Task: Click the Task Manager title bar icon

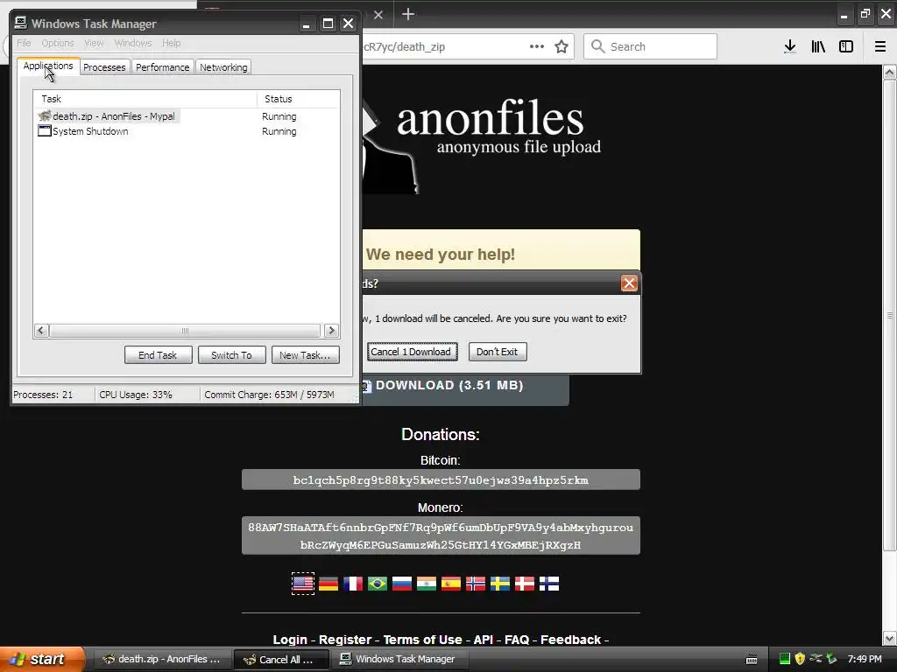Action: (21, 23)
